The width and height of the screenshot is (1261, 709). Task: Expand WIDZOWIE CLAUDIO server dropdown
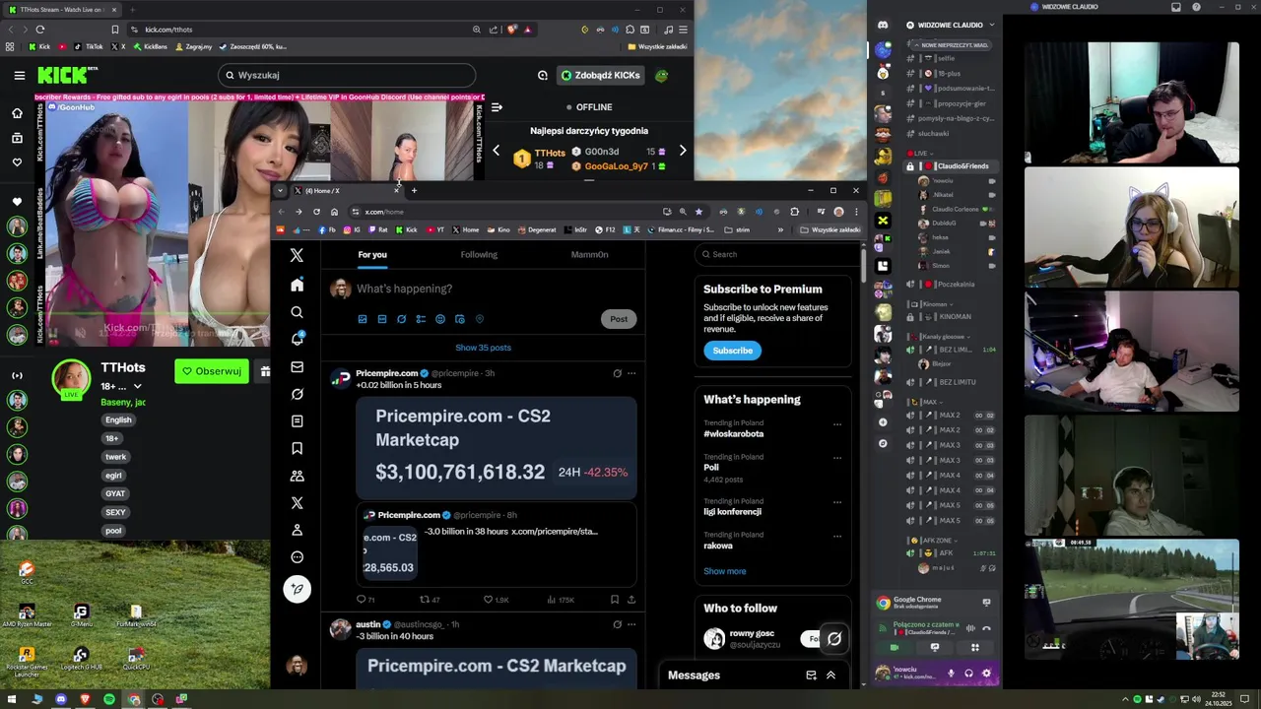coord(992,25)
